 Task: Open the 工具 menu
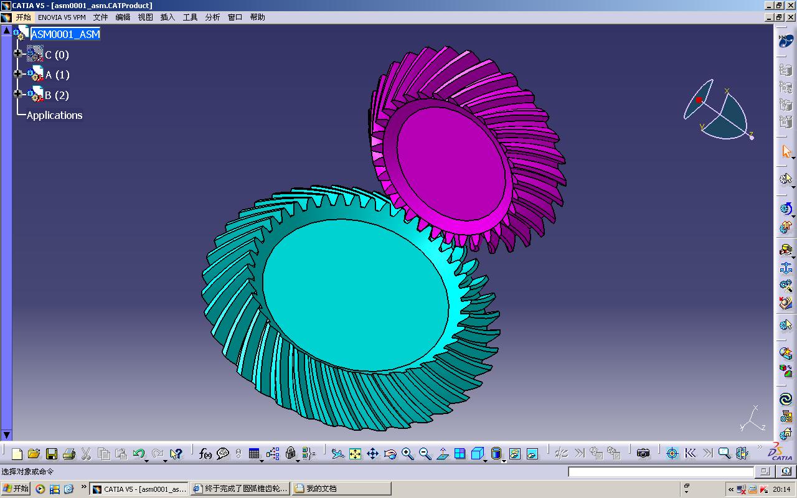[190, 17]
